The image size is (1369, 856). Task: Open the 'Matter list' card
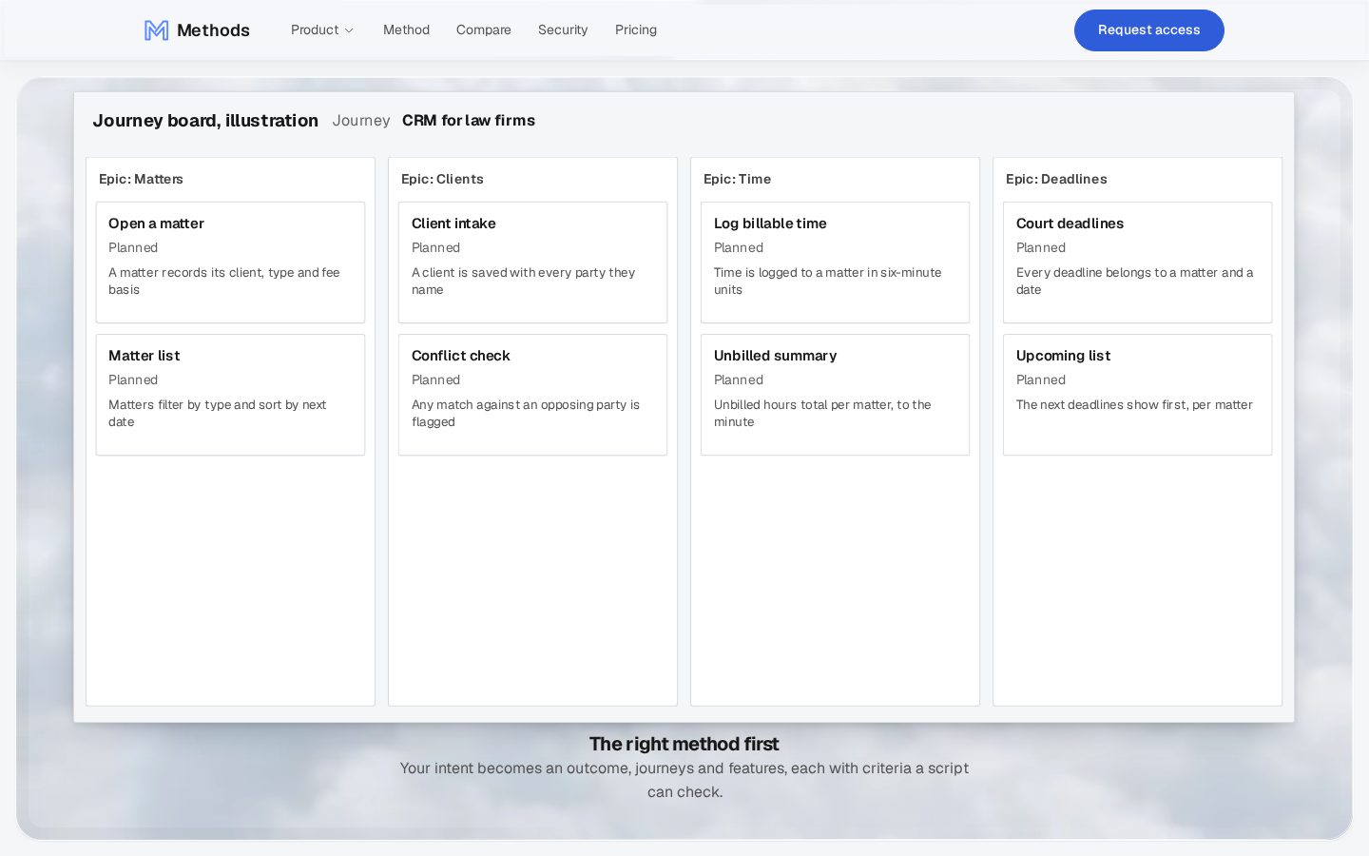pos(230,395)
